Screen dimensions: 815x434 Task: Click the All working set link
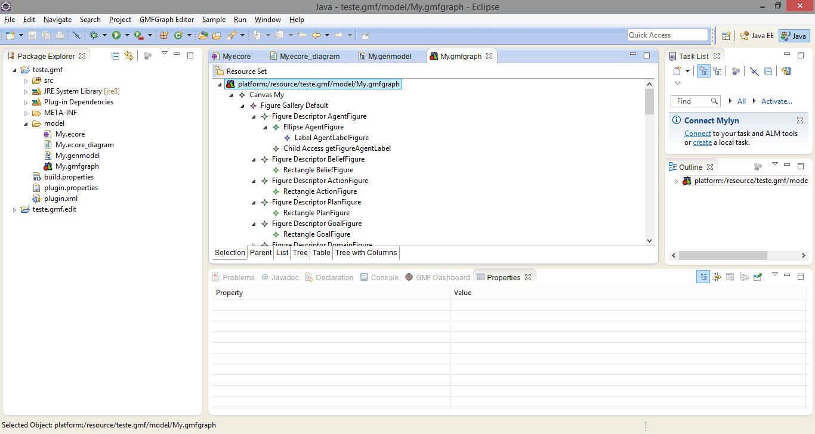tap(742, 101)
